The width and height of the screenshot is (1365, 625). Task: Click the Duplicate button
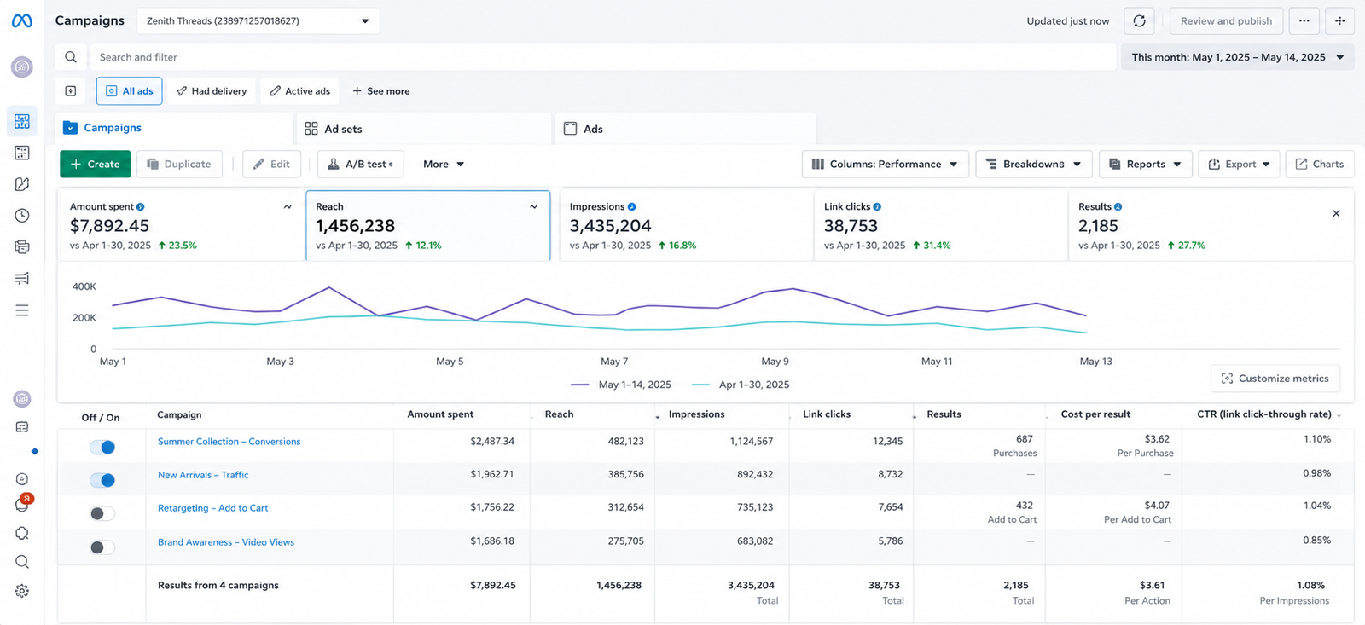pyautogui.click(x=179, y=165)
